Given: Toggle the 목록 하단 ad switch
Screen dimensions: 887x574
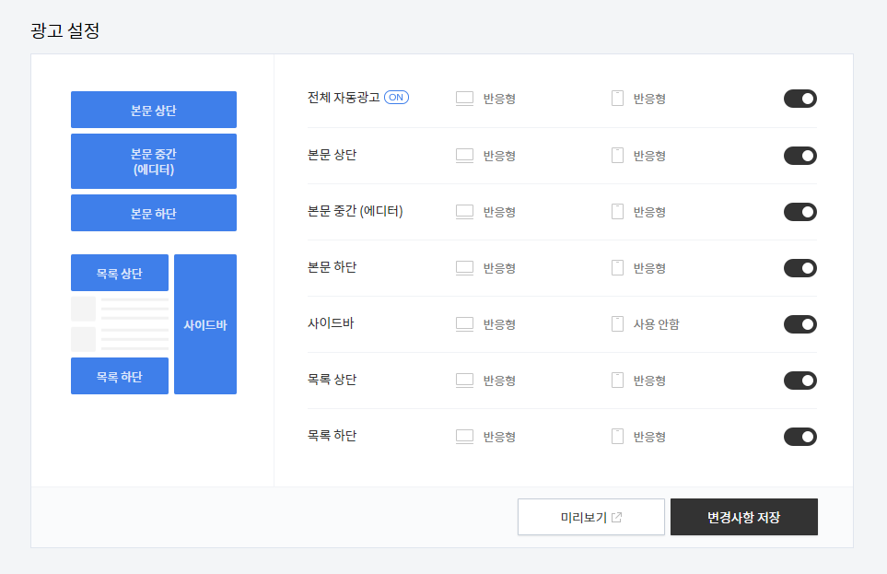Looking at the screenshot, I should (x=799, y=437).
